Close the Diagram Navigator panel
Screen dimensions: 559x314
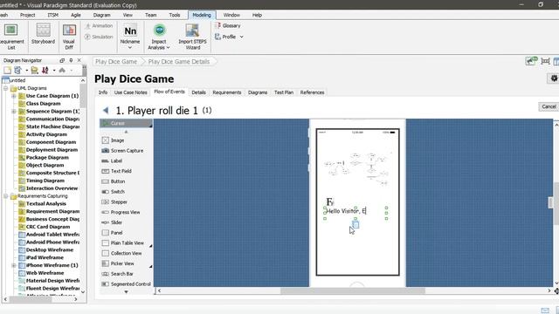[79, 60]
